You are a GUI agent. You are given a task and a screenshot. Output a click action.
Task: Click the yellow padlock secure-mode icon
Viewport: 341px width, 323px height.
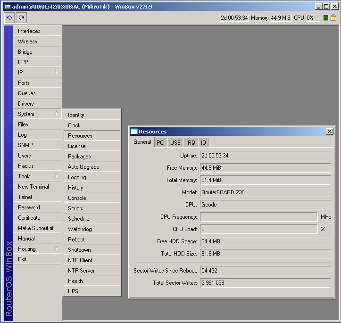(x=333, y=17)
